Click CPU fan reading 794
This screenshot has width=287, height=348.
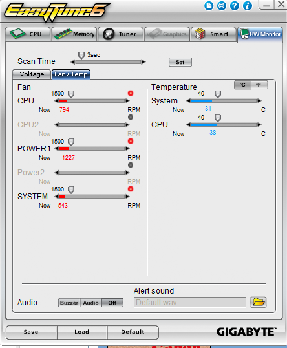(64, 110)
